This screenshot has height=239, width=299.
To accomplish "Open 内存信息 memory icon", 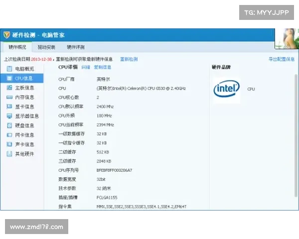I will 9,97.
